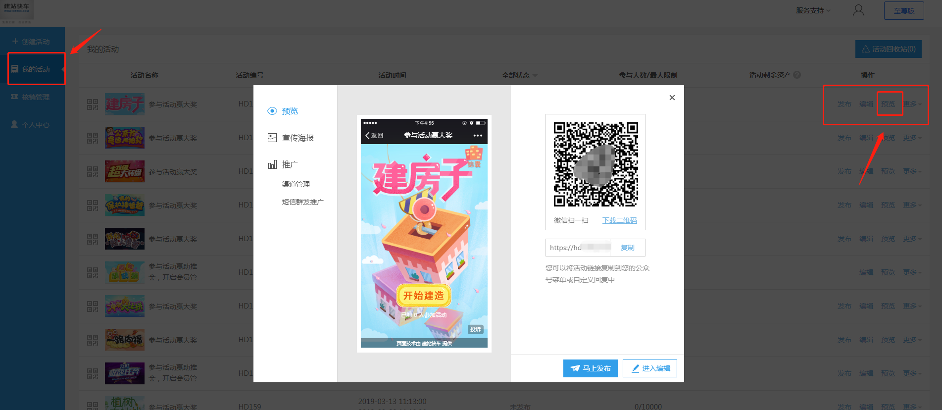Click the 进入编辑 button
The width and height of the screenshot is (942, 410).
pyautogui.click(x=650, y=368)
